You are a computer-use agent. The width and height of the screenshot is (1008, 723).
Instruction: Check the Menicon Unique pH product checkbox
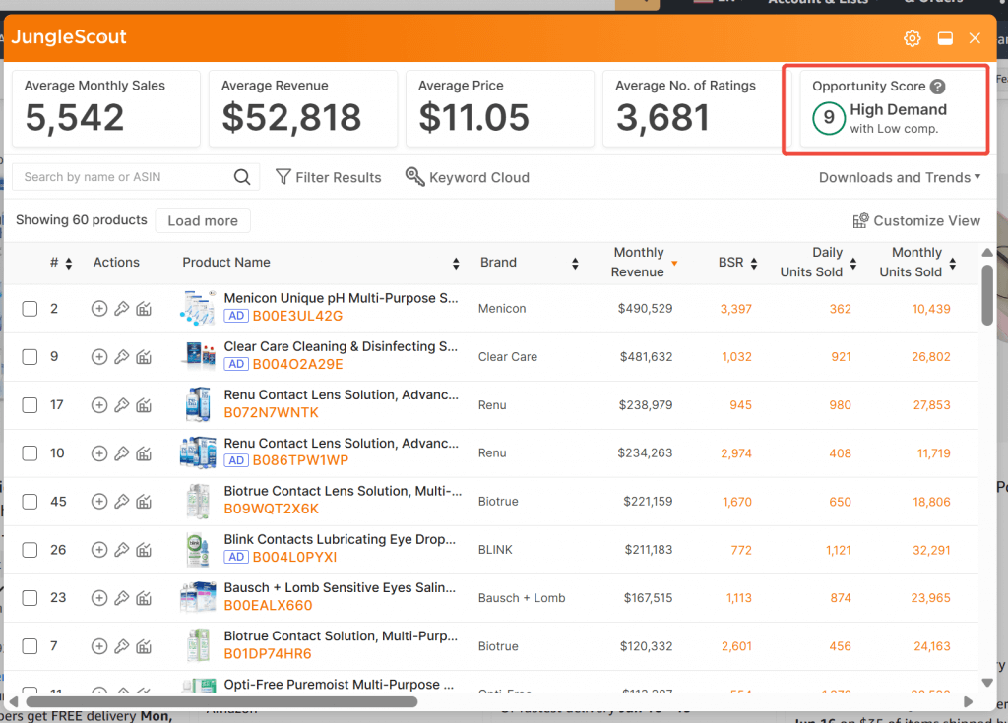(x=30, y=309)
